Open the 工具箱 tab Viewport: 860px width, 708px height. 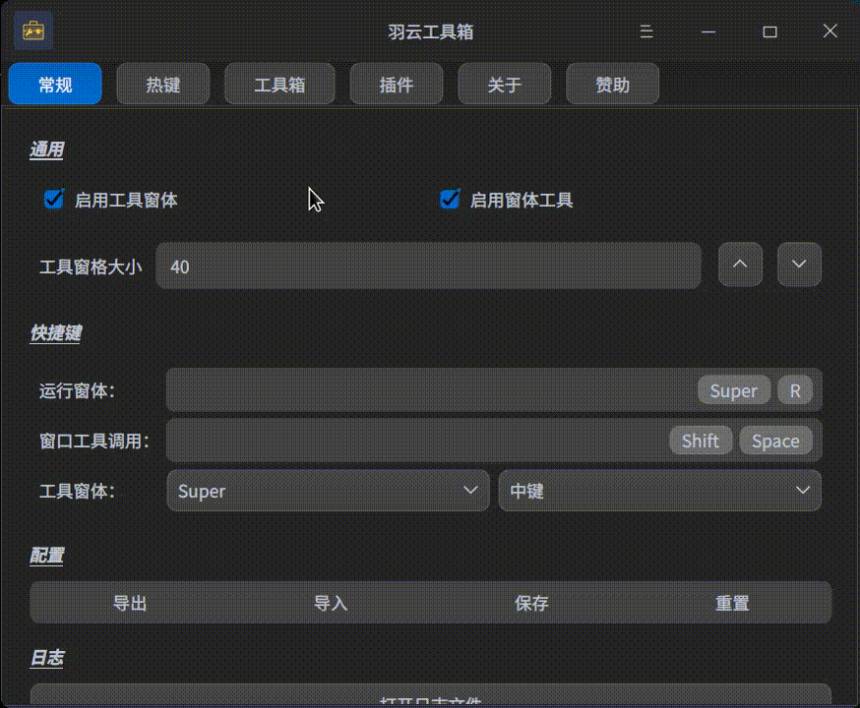(279, 84)
